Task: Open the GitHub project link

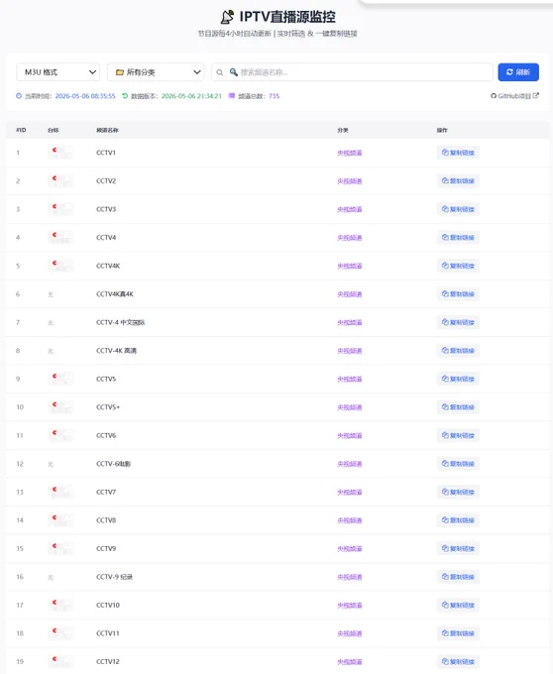Action: pos(514,96)
